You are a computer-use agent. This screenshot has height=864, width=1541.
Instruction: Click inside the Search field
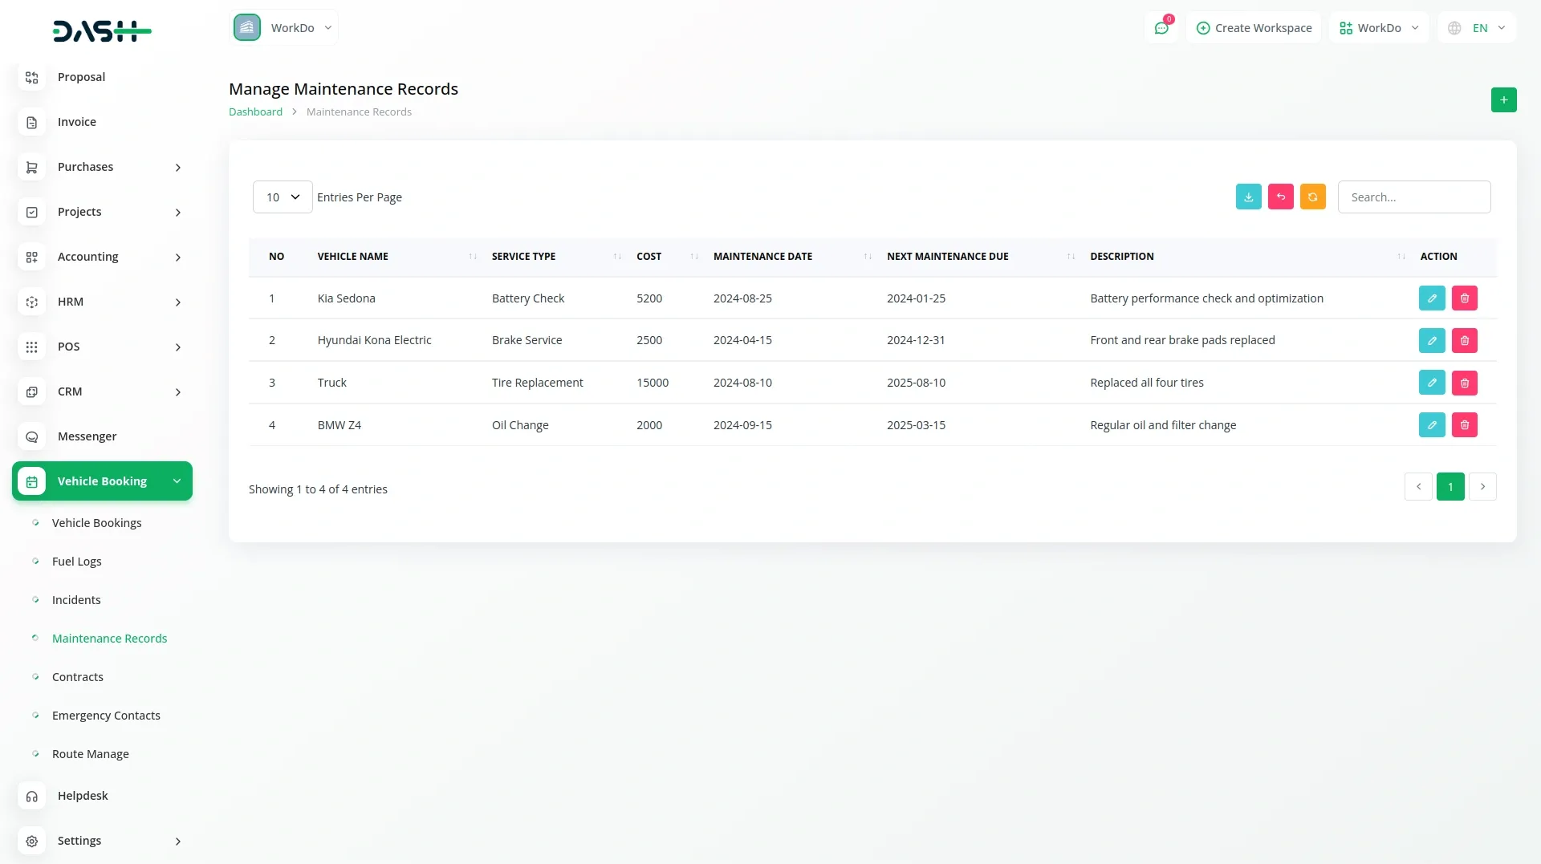[1414, 197]
